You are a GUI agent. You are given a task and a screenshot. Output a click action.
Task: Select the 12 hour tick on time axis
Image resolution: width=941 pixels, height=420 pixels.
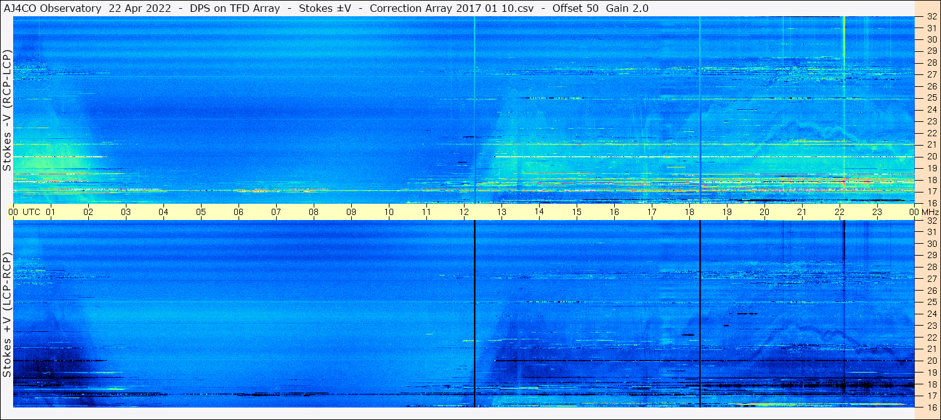[464, 212]
